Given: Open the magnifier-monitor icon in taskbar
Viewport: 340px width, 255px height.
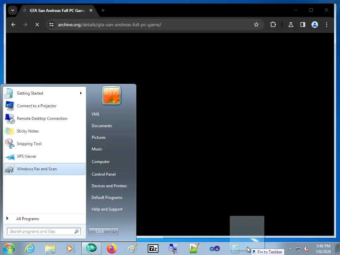Looking at the screenshot, I should coord(173,248).
